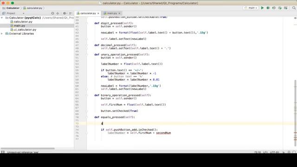Select ui_calculator.py in project tree

point(25,30)
